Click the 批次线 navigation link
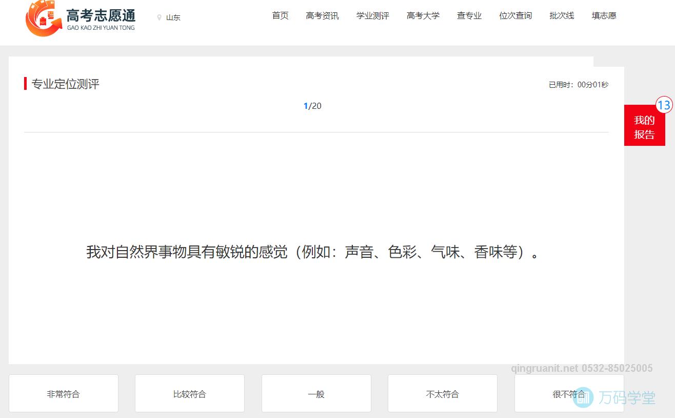675x418 pixels. (x=561, y=15)
